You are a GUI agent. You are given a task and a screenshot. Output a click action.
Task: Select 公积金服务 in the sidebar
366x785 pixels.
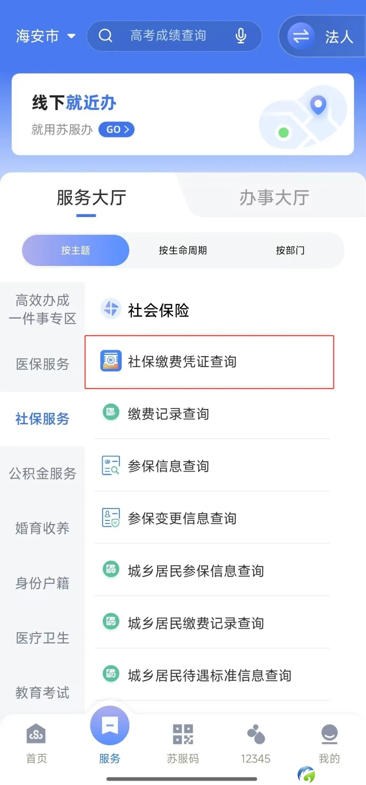click(42, 473)
